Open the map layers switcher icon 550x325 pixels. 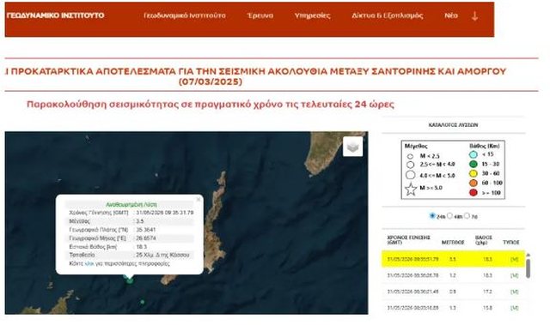[352, 147]
